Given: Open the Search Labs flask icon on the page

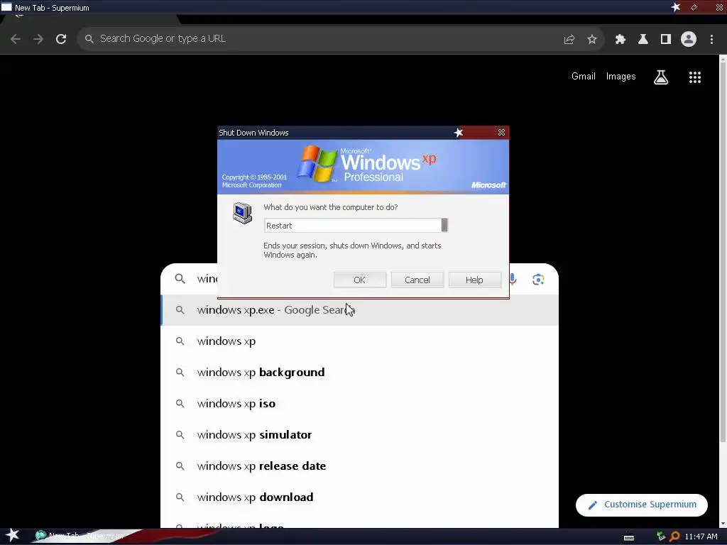Looking at the screenshot, I should pyautogui.click(x=661, y=77).
